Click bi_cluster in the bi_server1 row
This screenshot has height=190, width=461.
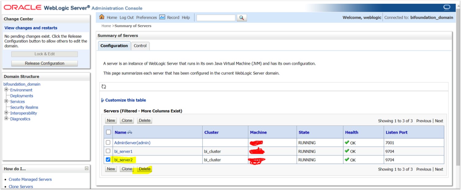click(212, 151)
